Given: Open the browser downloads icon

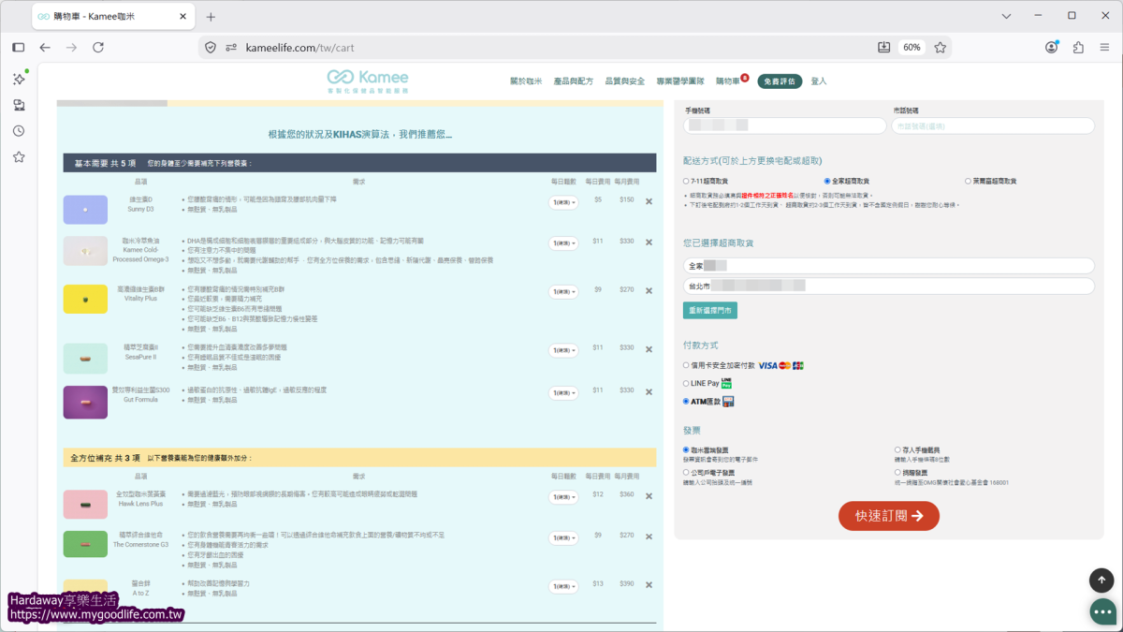Looking at the screenshot, I should coord(883,47).
